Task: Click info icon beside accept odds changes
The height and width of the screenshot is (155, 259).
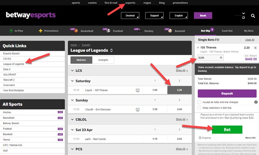Action: point(256,102)
